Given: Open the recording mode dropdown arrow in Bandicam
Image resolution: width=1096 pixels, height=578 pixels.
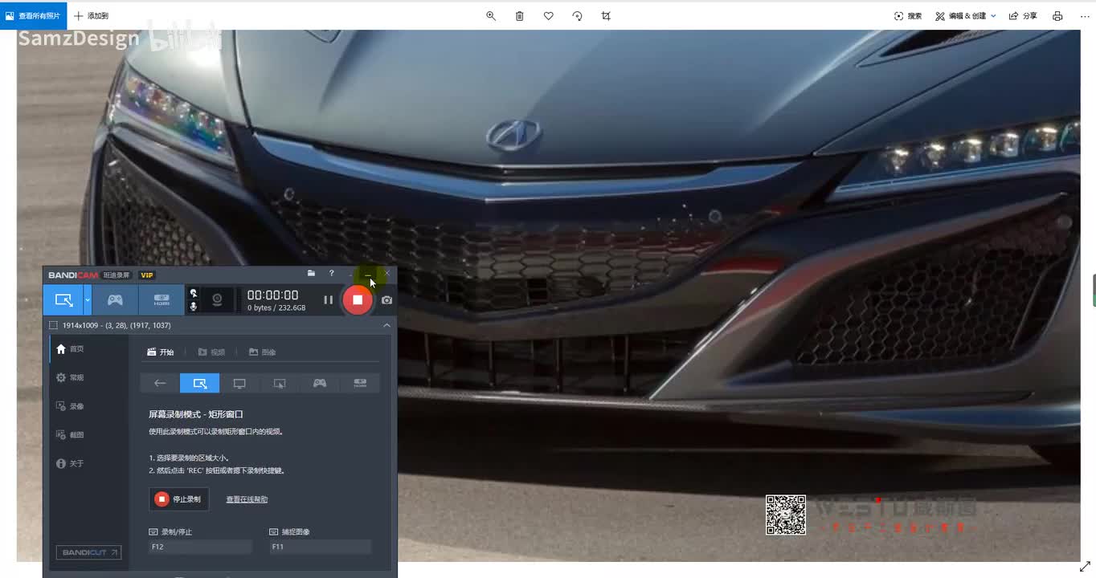Looking at the screenshot, I should (88, 299).
